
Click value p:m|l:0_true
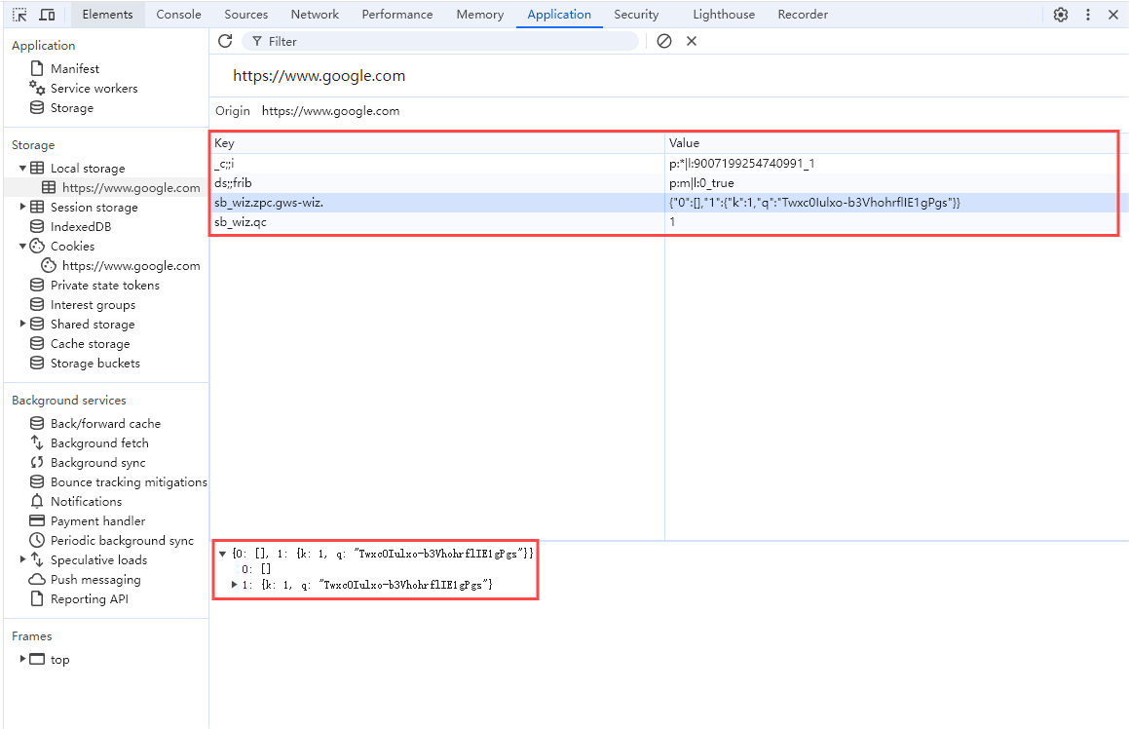(x=701, y=183)
